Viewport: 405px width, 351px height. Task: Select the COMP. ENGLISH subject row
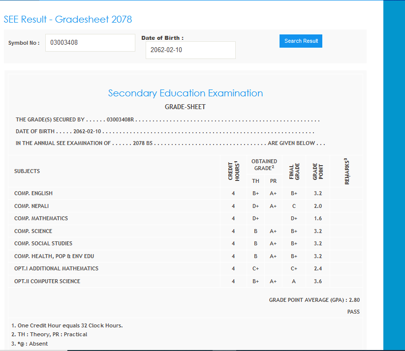33,193
